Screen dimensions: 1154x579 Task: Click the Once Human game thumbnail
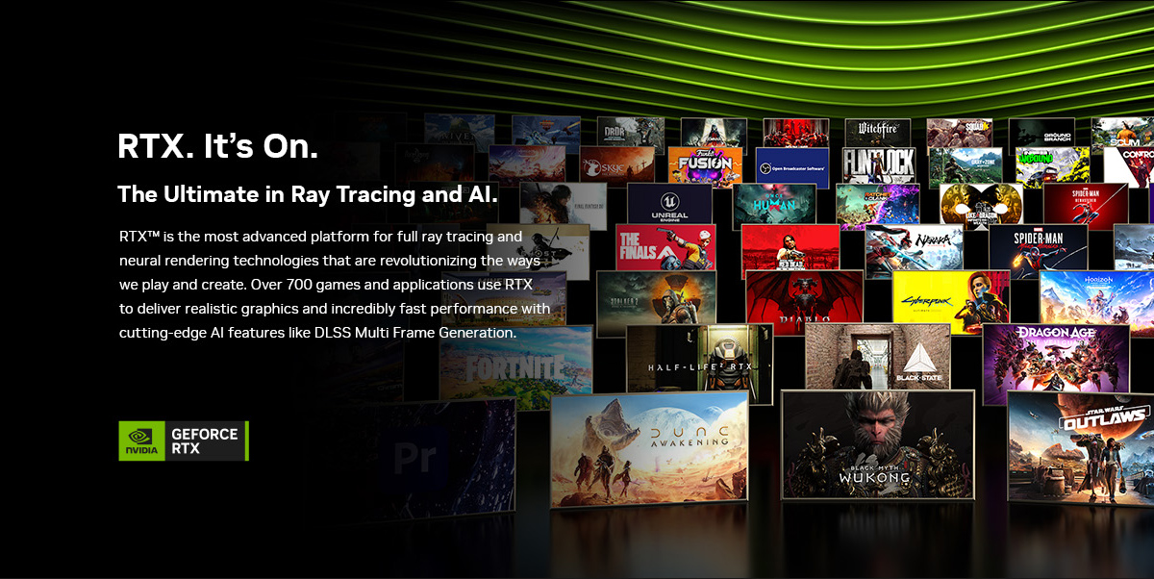774,206
